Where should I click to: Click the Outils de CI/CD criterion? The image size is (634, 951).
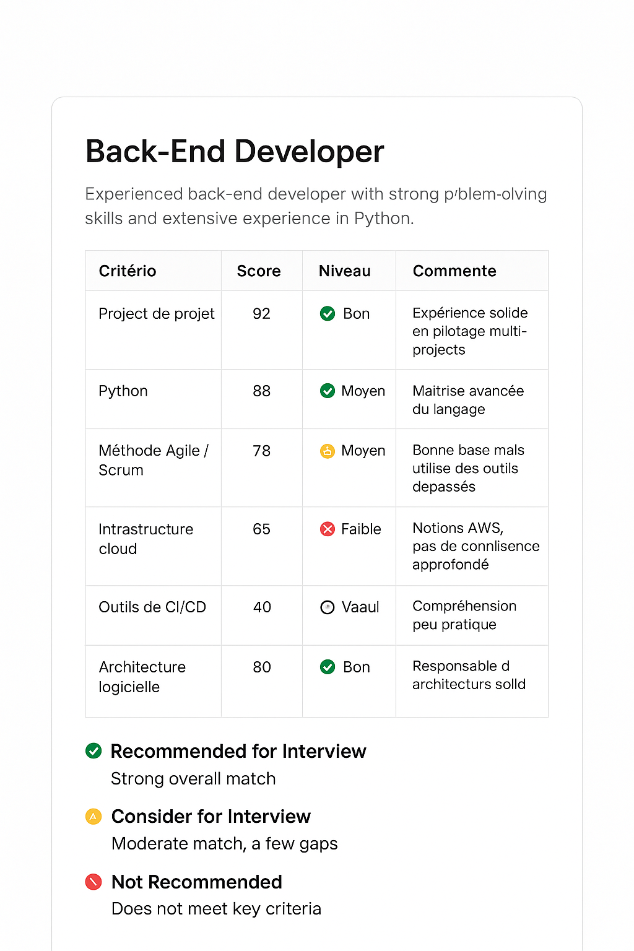(x=152, y=607)
